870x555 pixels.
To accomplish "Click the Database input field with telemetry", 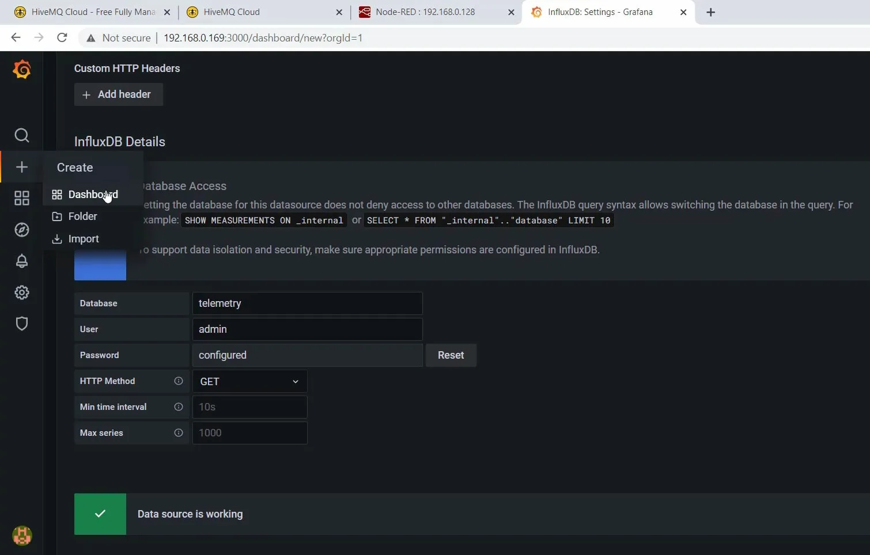I will (x=307, y=303).
